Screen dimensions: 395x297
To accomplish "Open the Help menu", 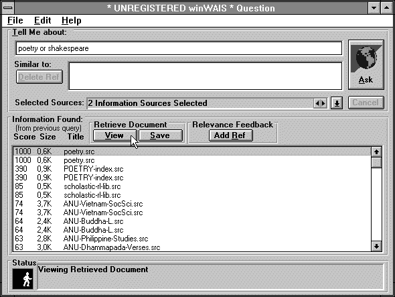I will [71, 20].
